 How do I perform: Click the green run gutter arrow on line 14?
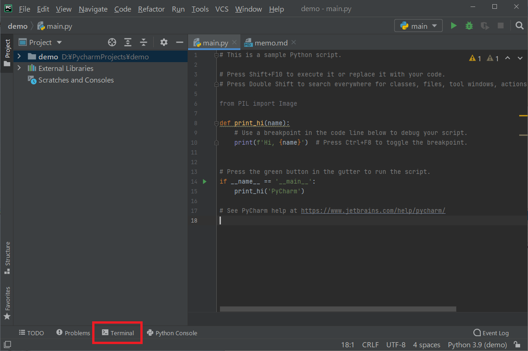pos(205,181)
